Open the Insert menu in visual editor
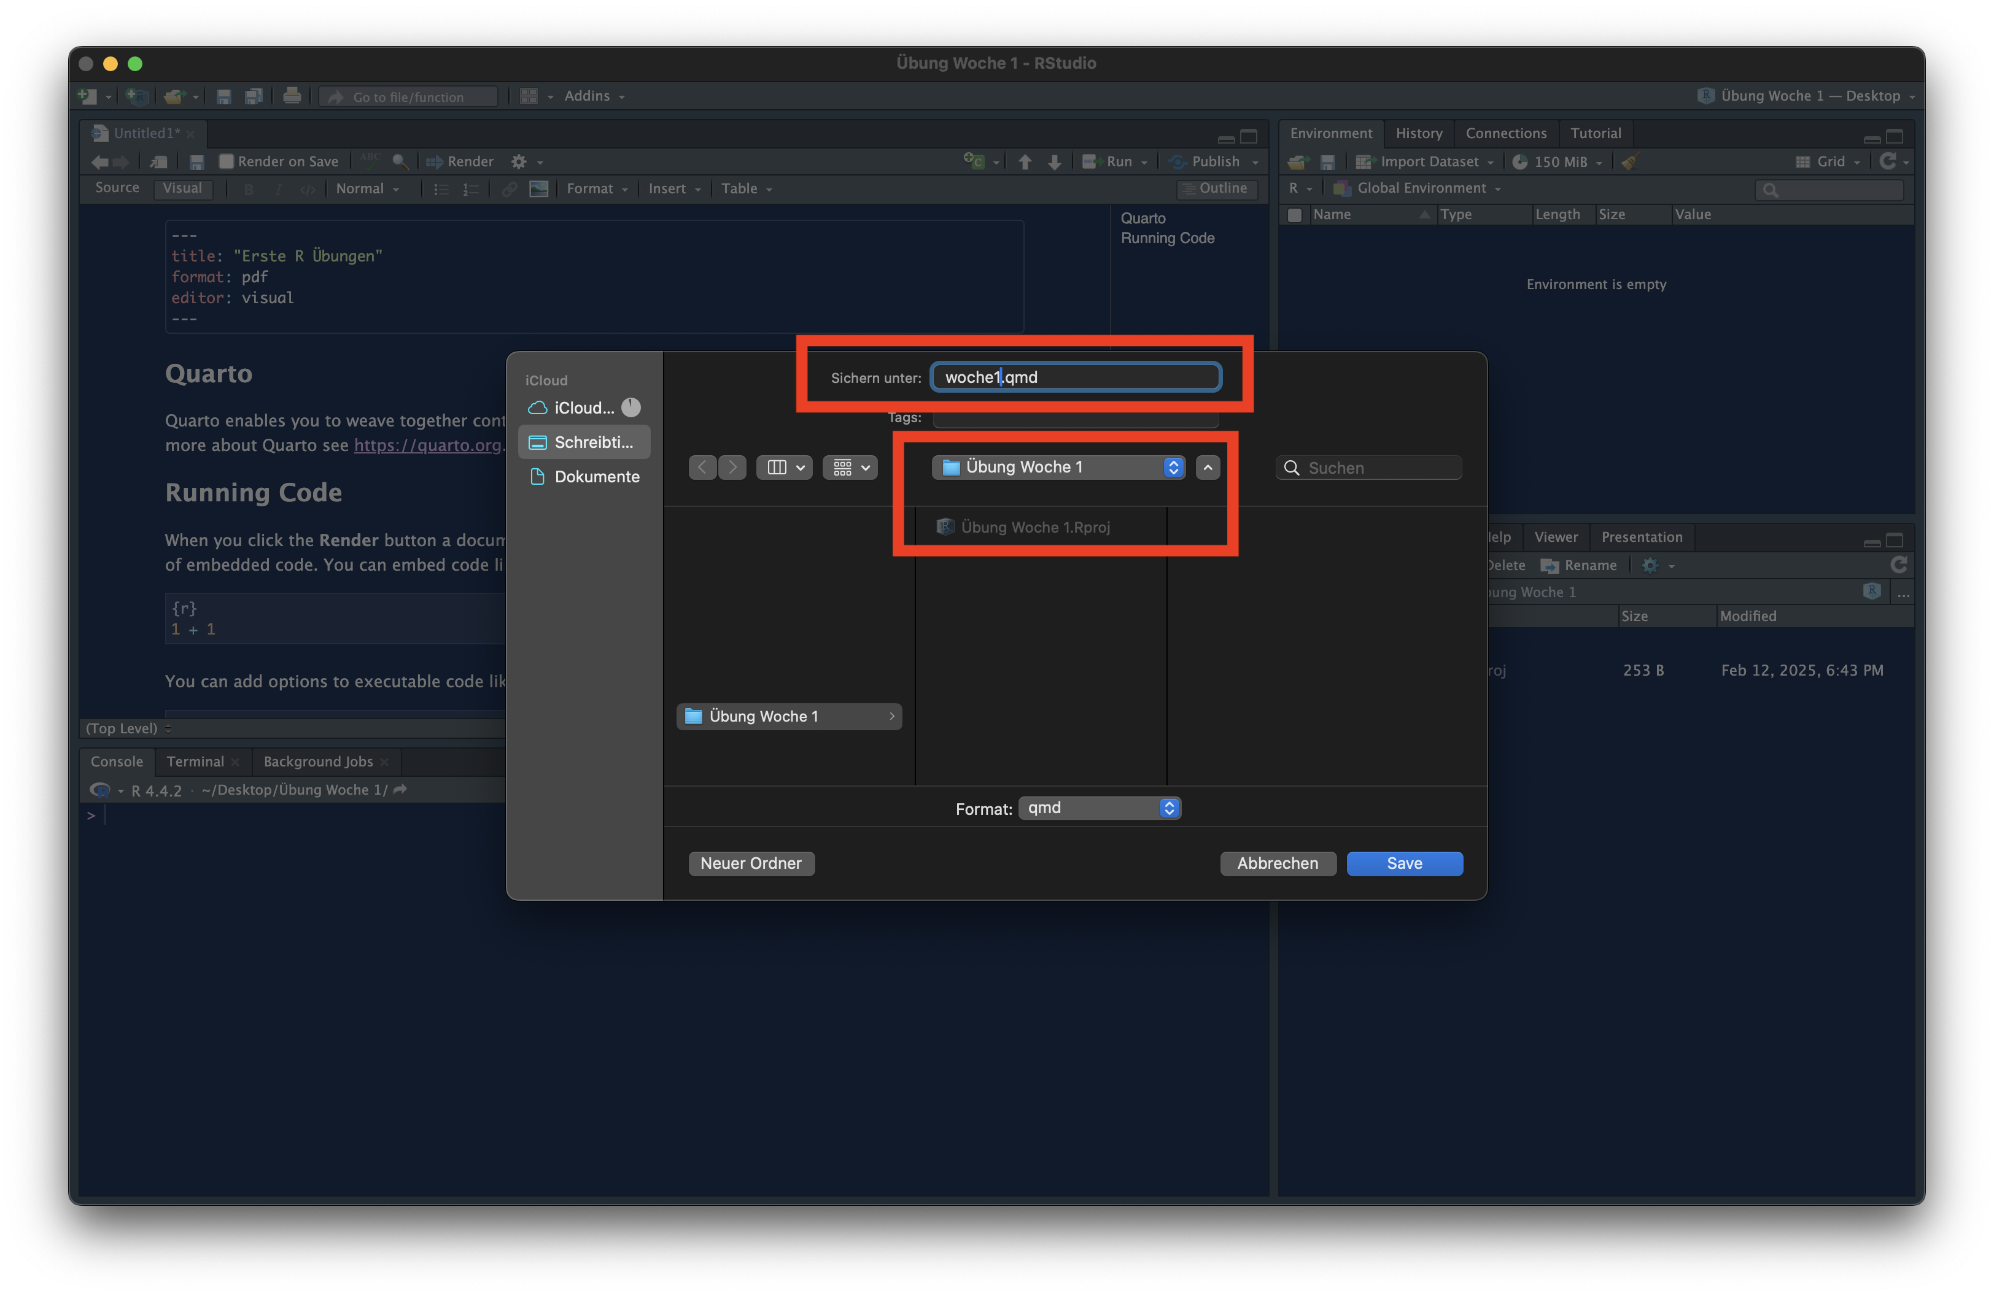 [675, 189]
